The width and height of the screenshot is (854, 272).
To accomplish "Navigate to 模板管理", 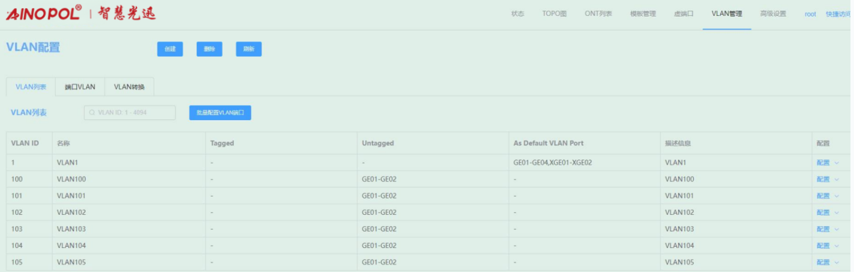I will [x=643, y=14].
